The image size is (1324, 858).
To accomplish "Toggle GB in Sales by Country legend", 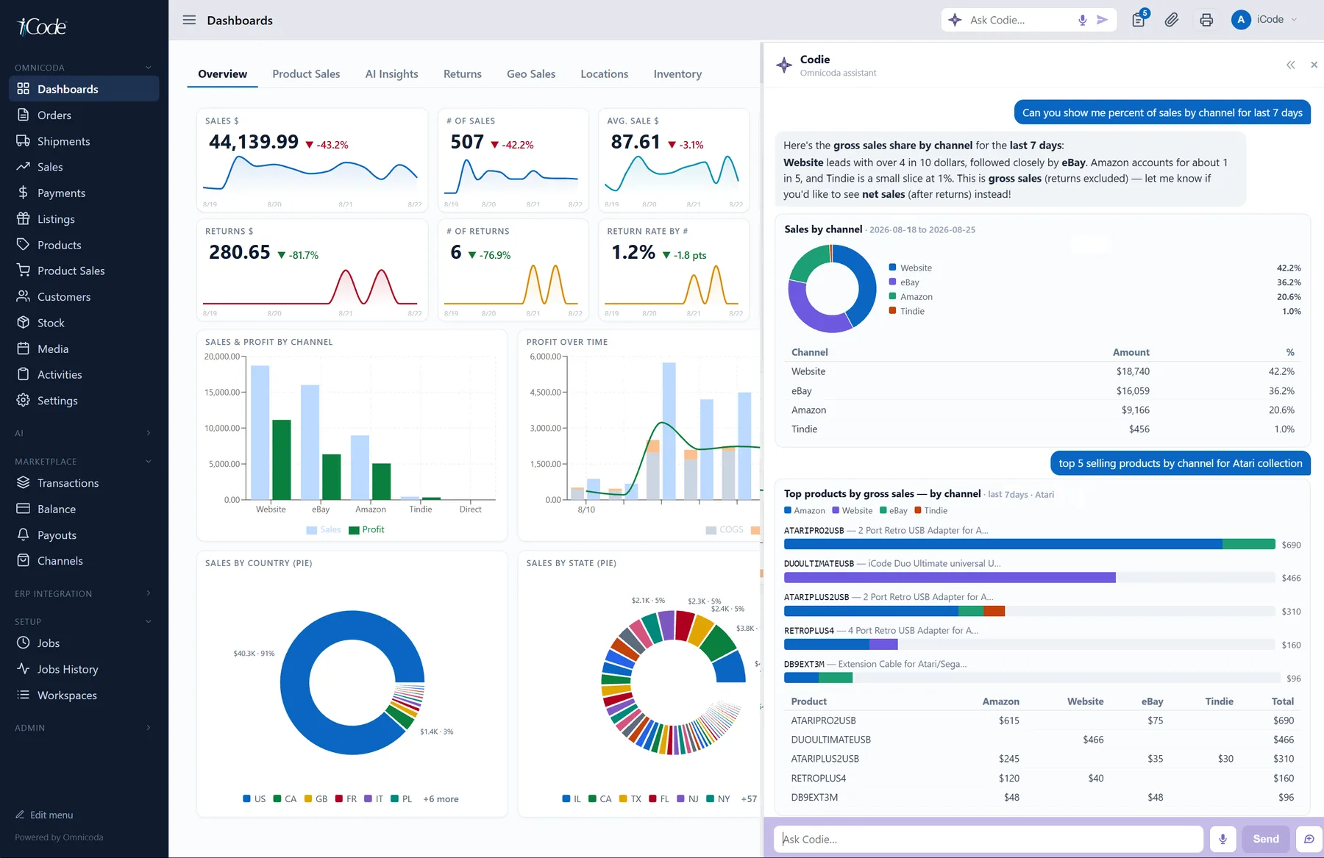I will (x=316, y=799).
